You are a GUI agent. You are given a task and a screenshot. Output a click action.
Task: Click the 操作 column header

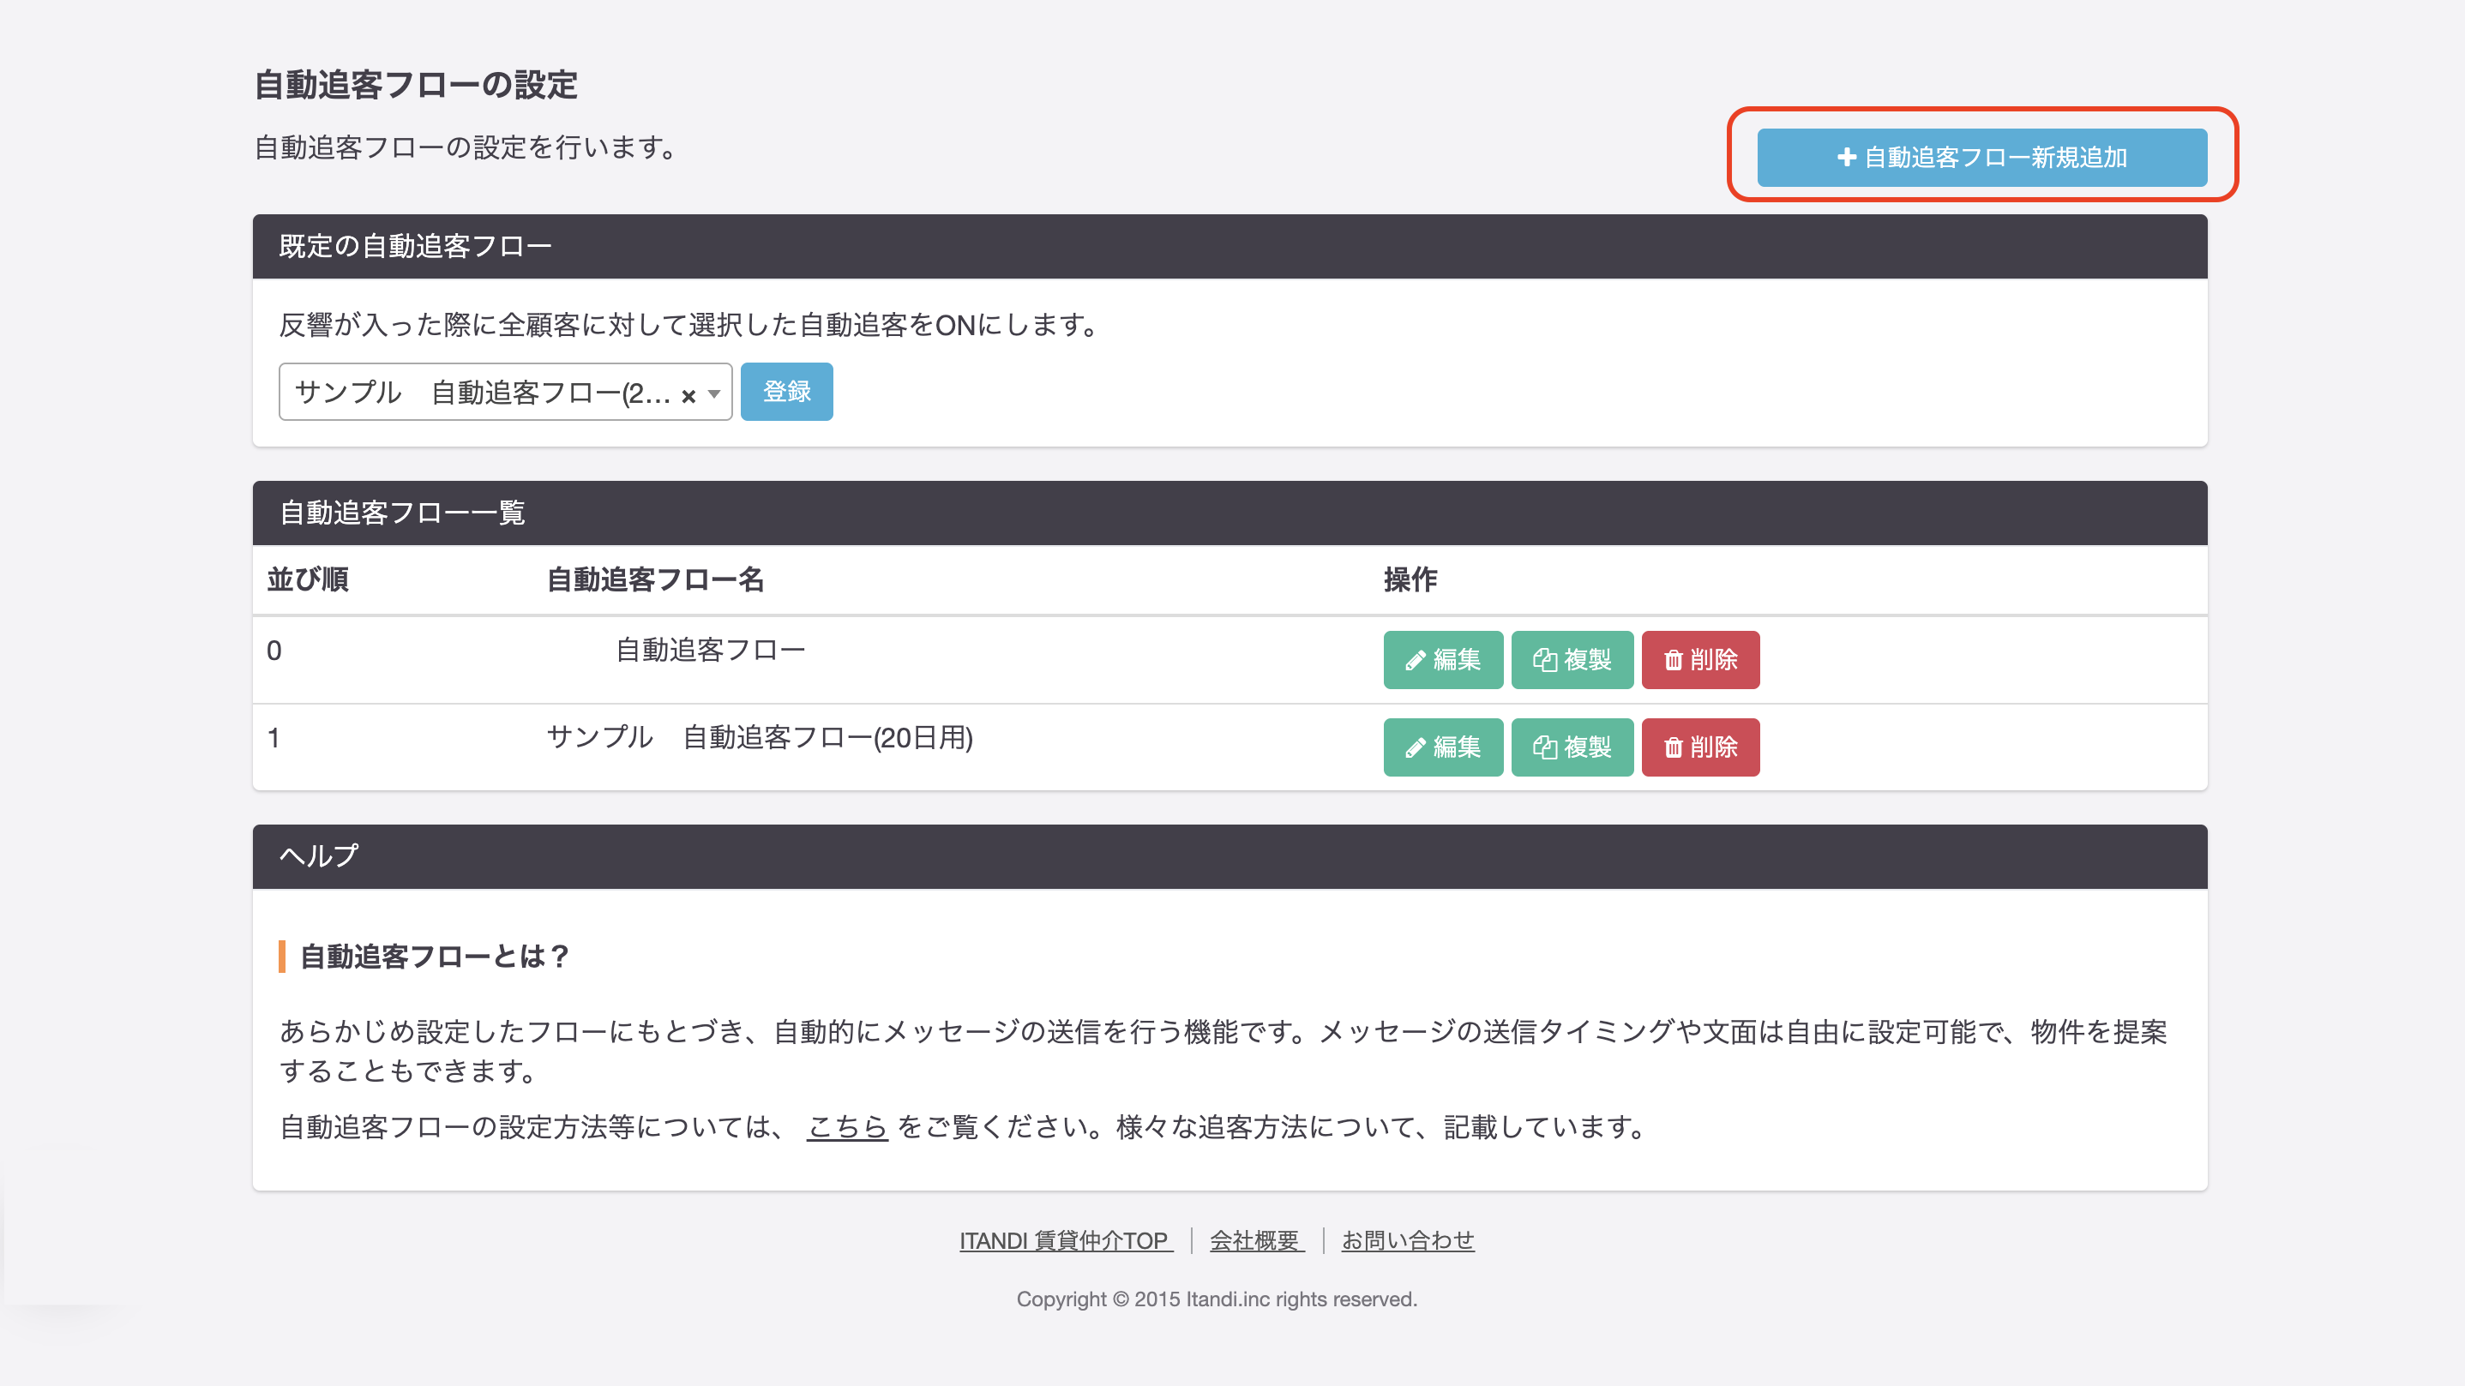[x=1410, y=579]
